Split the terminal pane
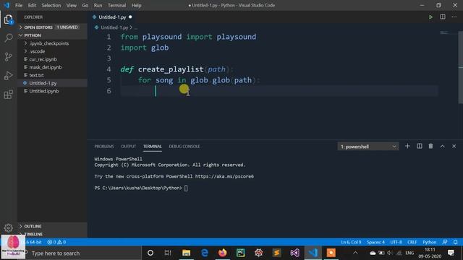 pos(420,146)
